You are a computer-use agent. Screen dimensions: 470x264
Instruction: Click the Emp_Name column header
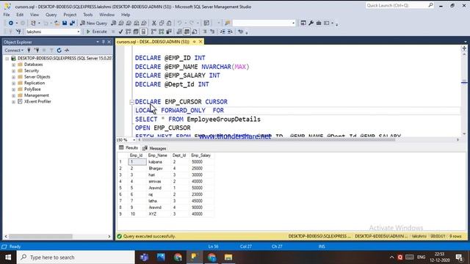(x=158, y=155)
